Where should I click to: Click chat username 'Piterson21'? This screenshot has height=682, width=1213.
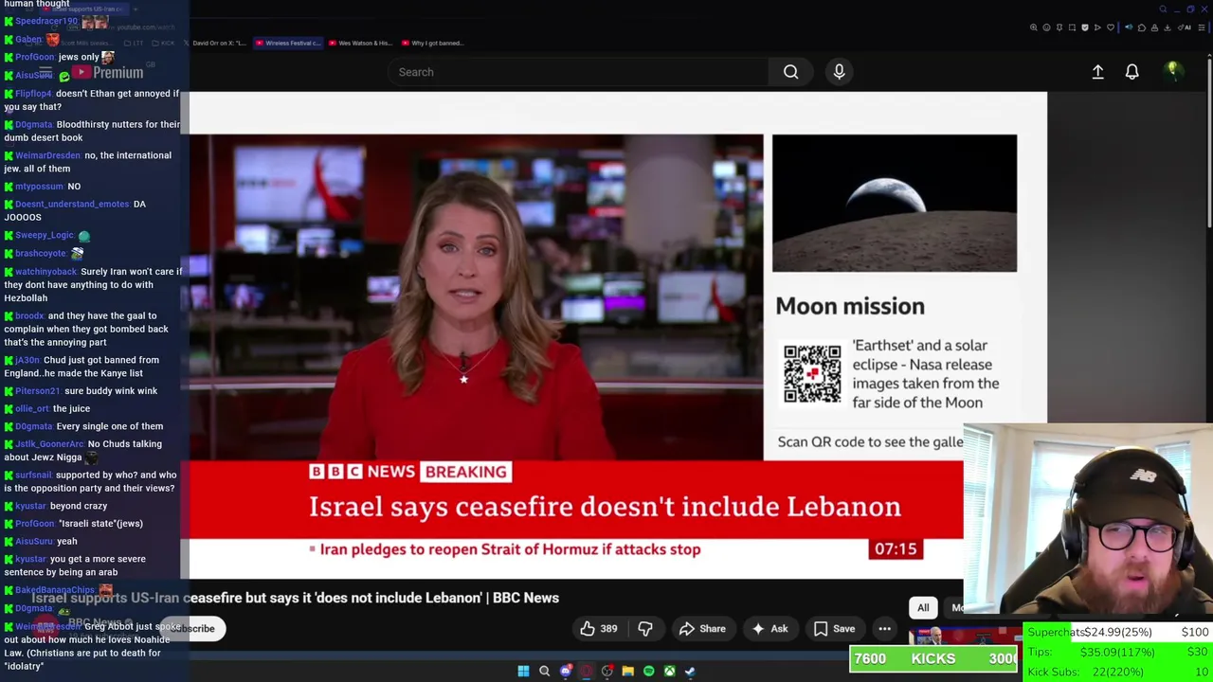pos(37,391)
